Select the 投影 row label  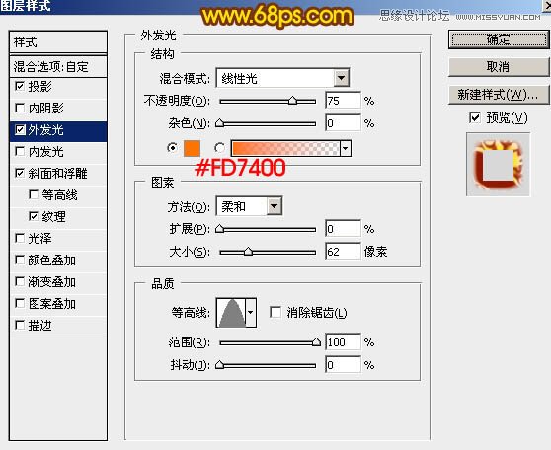point(39,87)
